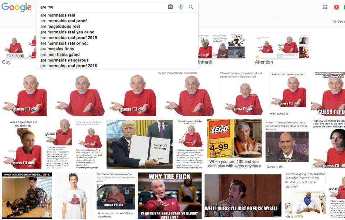Open the white t-shirt product image
This screenshot has height=220, width=345.
tap(74, 196)
